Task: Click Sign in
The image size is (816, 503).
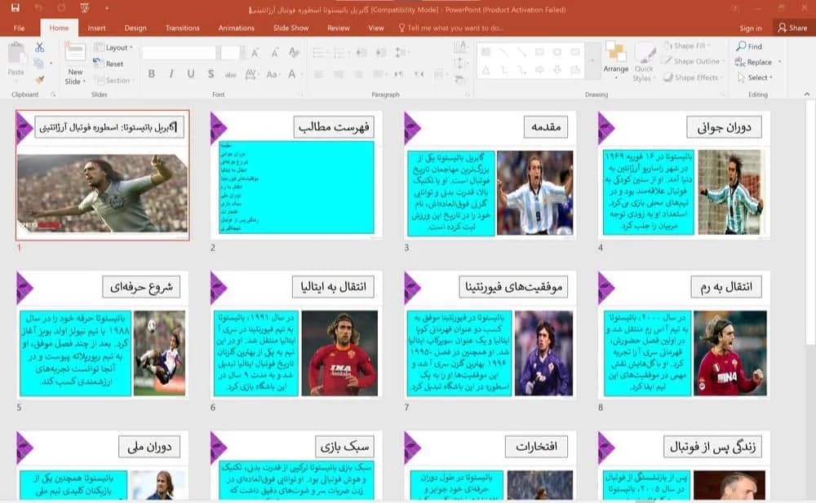Action: pyautogui.click(x=751, y=28)
